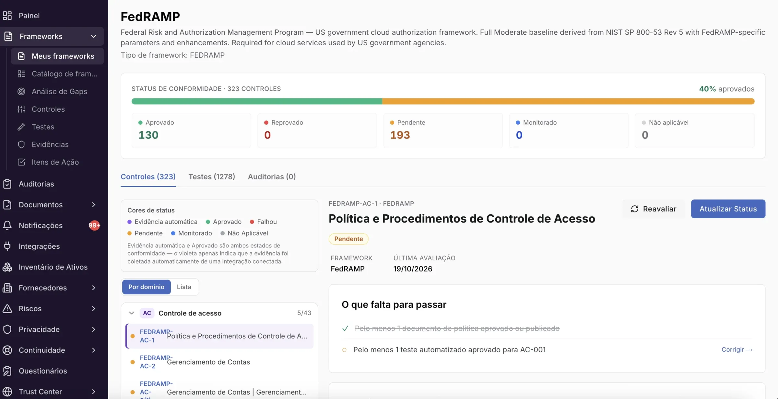Click the Notificações bell icon
Image resolution: width=778 pixels, height=399 pixels.
pos(7,225)
